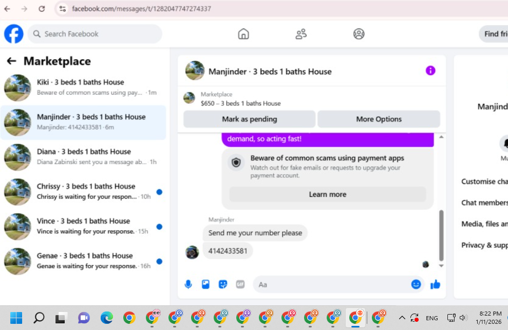Click Manjinder's avatar beside phone number message
Screen dimensions: 508x330
192,252
